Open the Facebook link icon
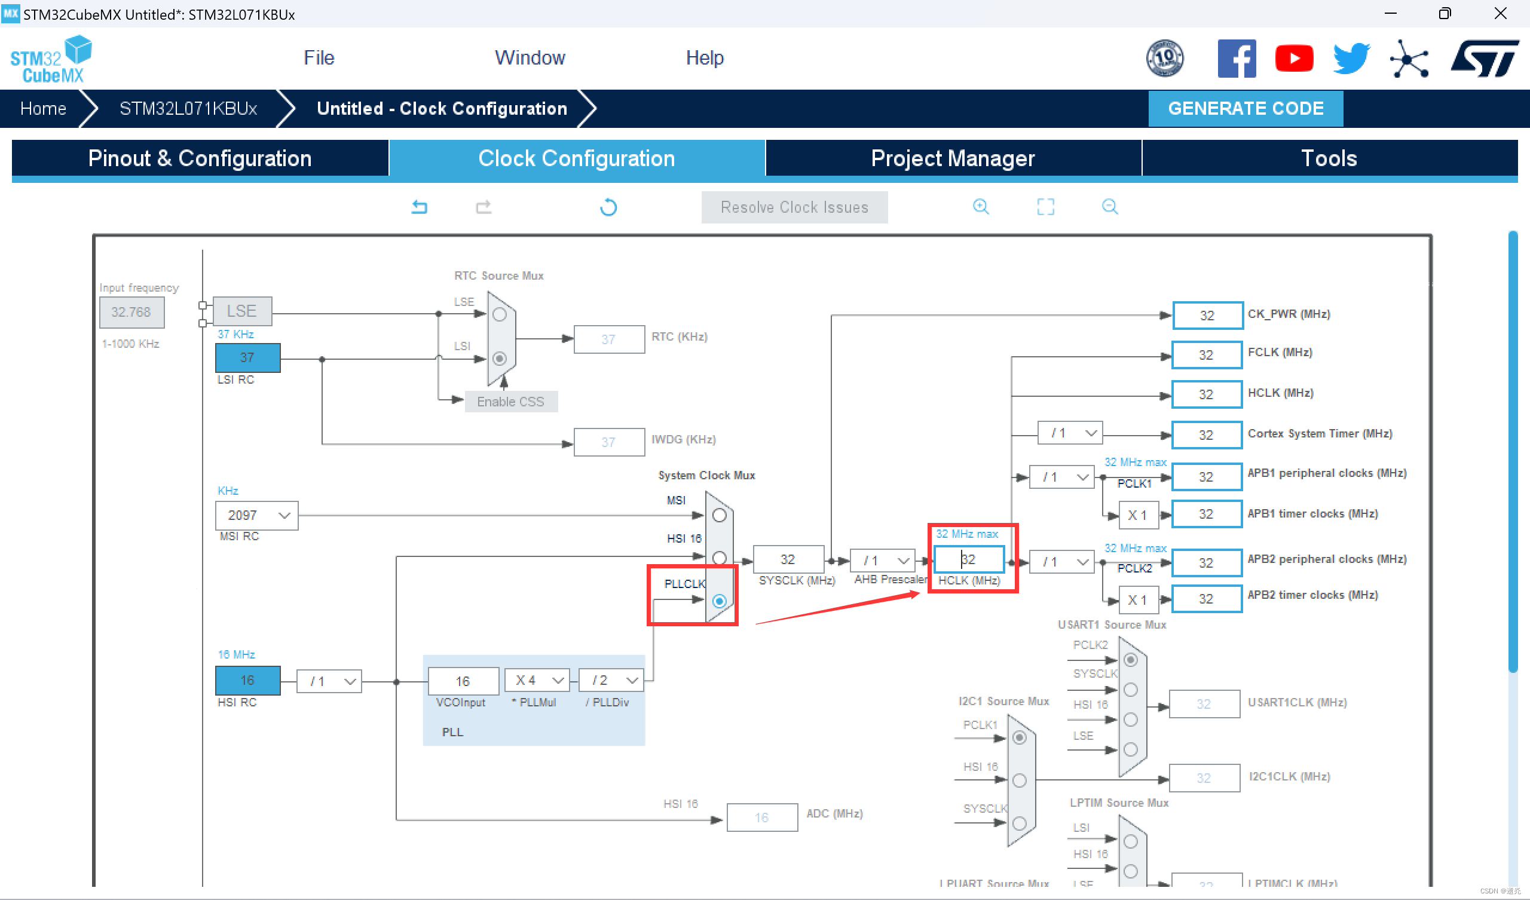The image size is (1530, 900). [x=1236, y=59]
